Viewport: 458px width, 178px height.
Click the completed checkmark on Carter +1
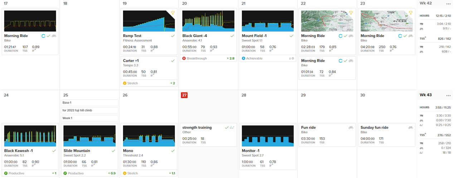[173, 61]
